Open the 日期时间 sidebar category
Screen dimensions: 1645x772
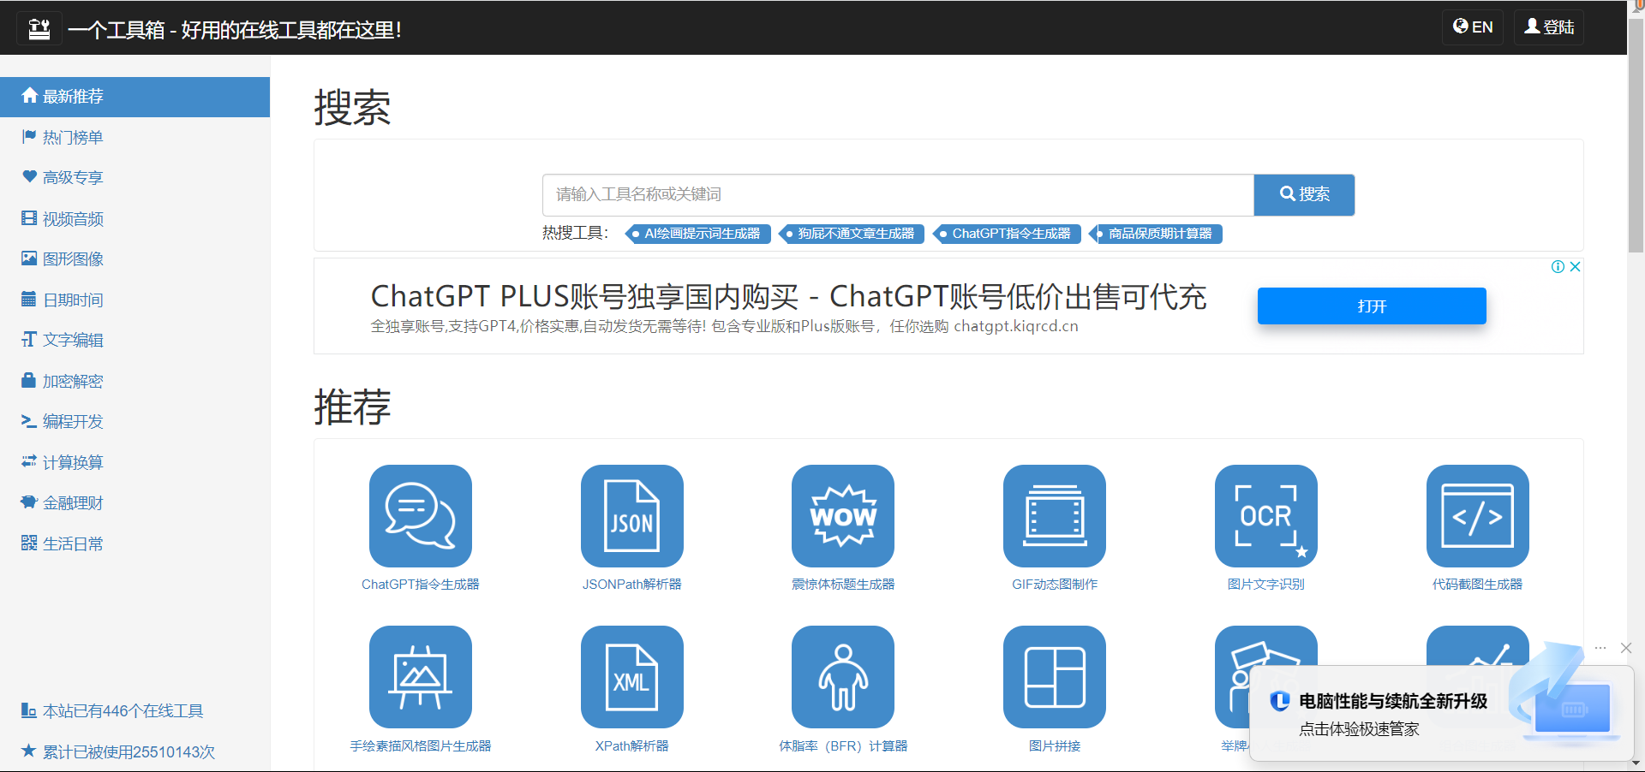[135, 300]
